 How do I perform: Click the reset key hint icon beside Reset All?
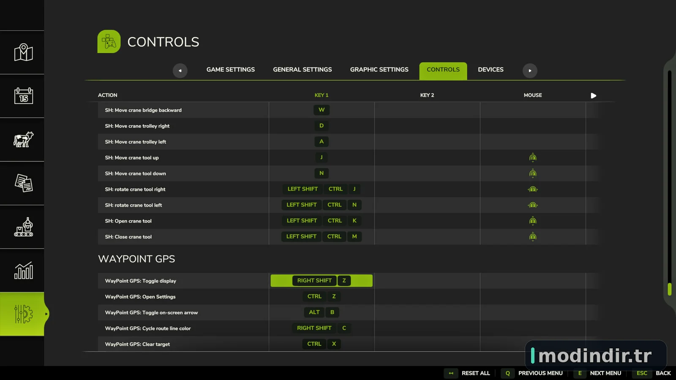(451, 373)
